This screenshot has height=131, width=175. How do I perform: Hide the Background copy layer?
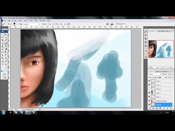coord(149,101)
